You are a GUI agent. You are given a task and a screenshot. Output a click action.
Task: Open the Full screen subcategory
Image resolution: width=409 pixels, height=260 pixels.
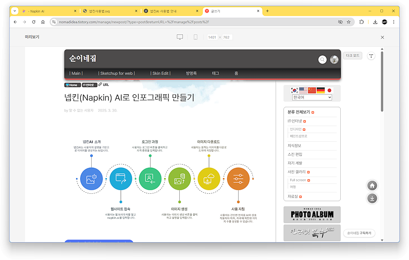298,180
